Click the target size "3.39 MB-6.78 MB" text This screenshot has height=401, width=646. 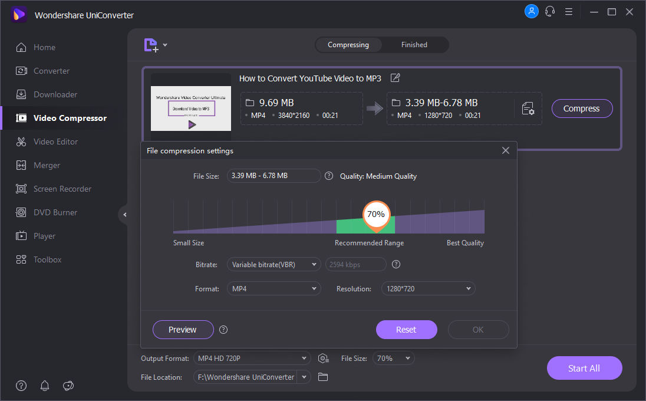click(x=441, y=103)
